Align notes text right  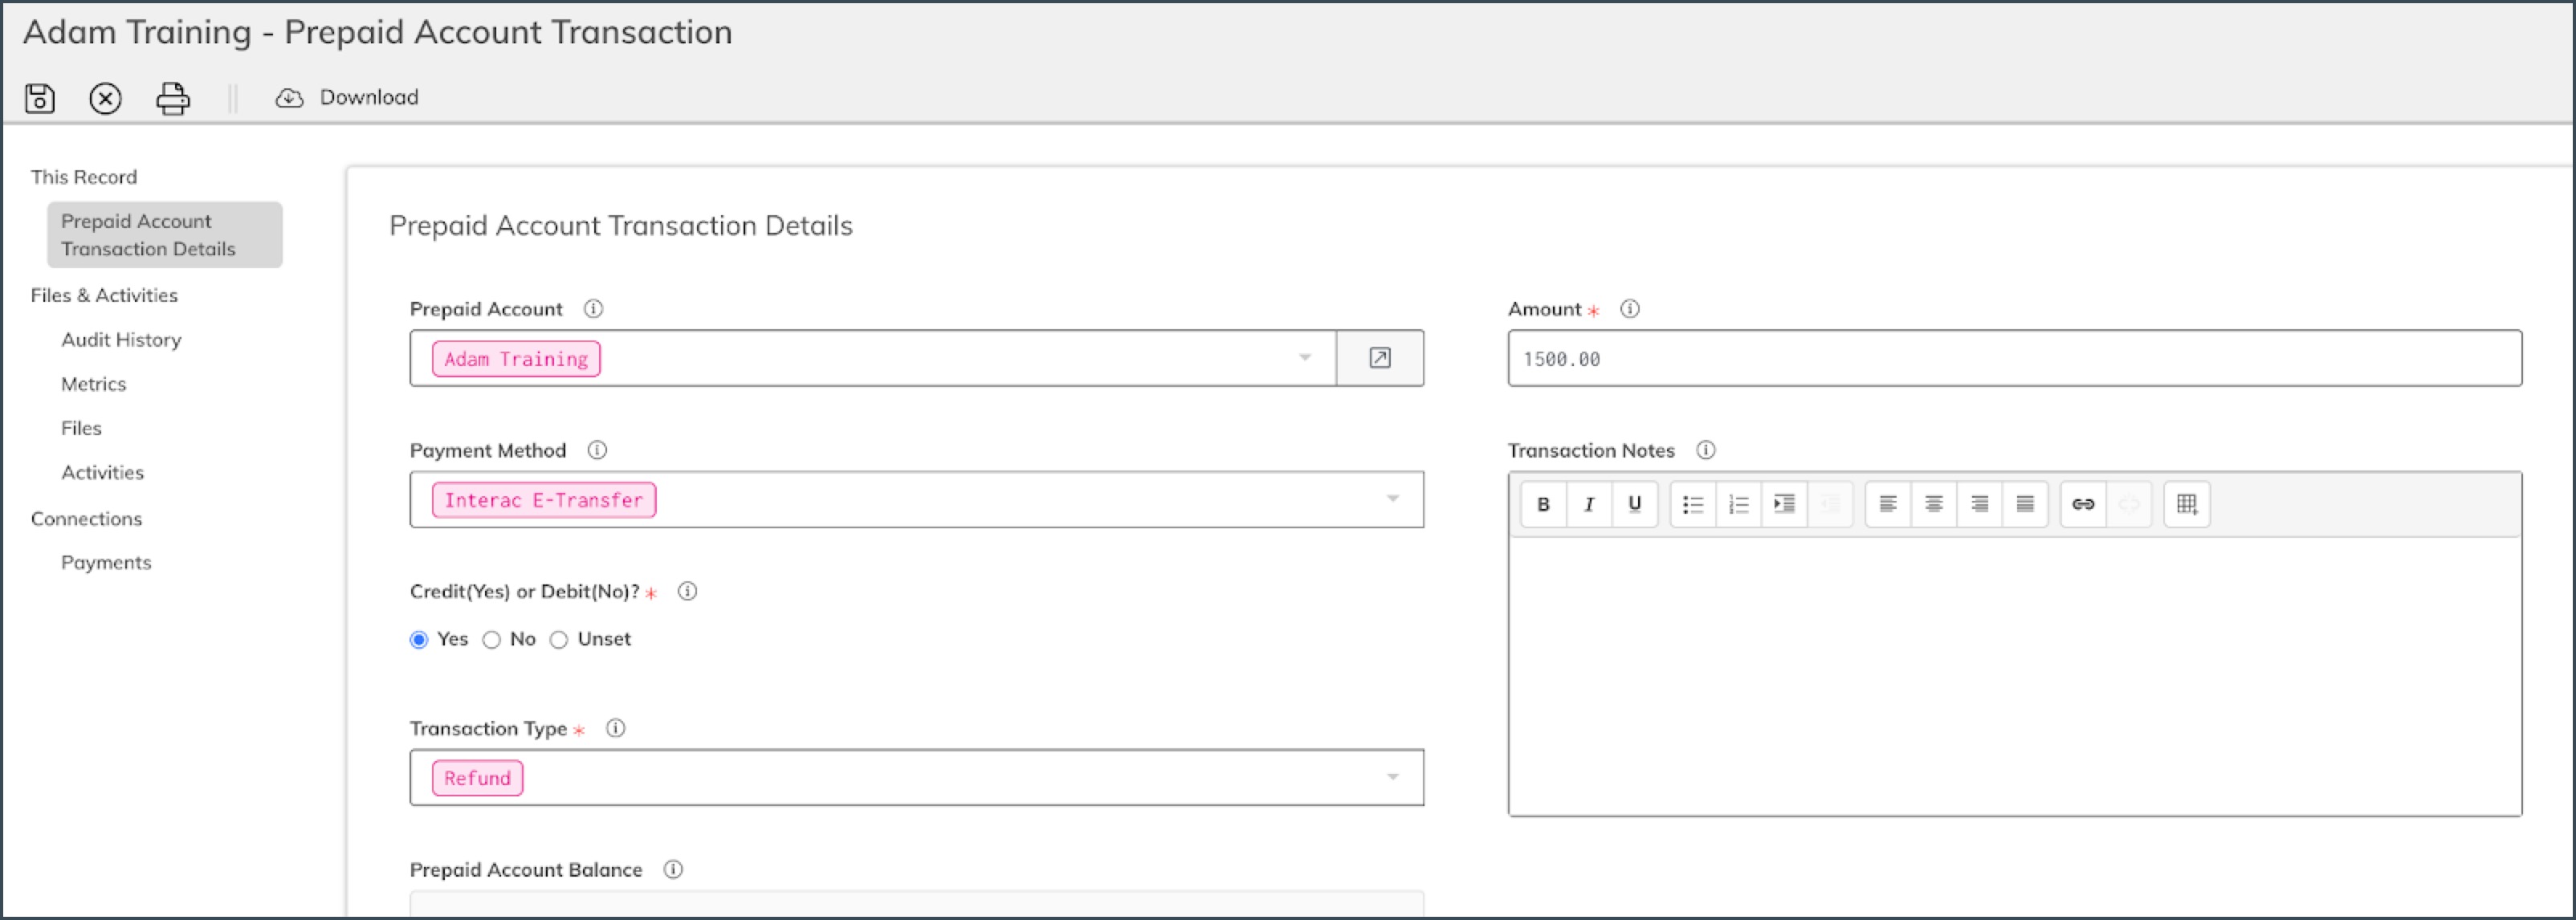[1979, 504]
